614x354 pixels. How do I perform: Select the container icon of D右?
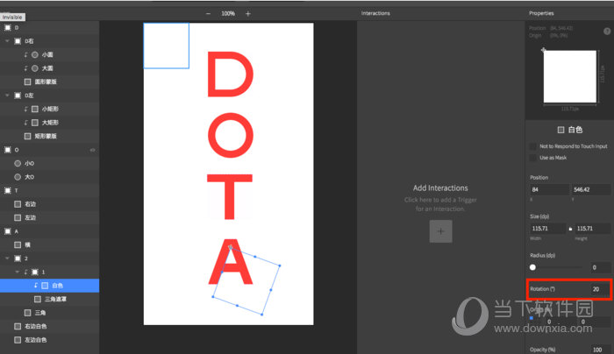18,41
